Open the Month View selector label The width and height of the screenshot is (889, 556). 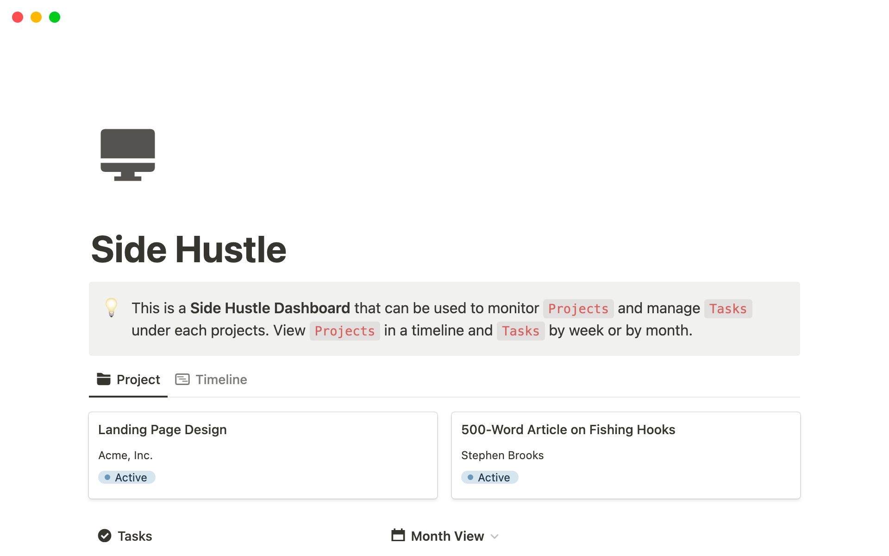(447, 536)
